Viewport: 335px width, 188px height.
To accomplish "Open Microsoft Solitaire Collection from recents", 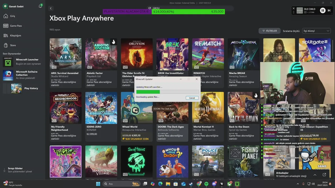I will [22, 75].
